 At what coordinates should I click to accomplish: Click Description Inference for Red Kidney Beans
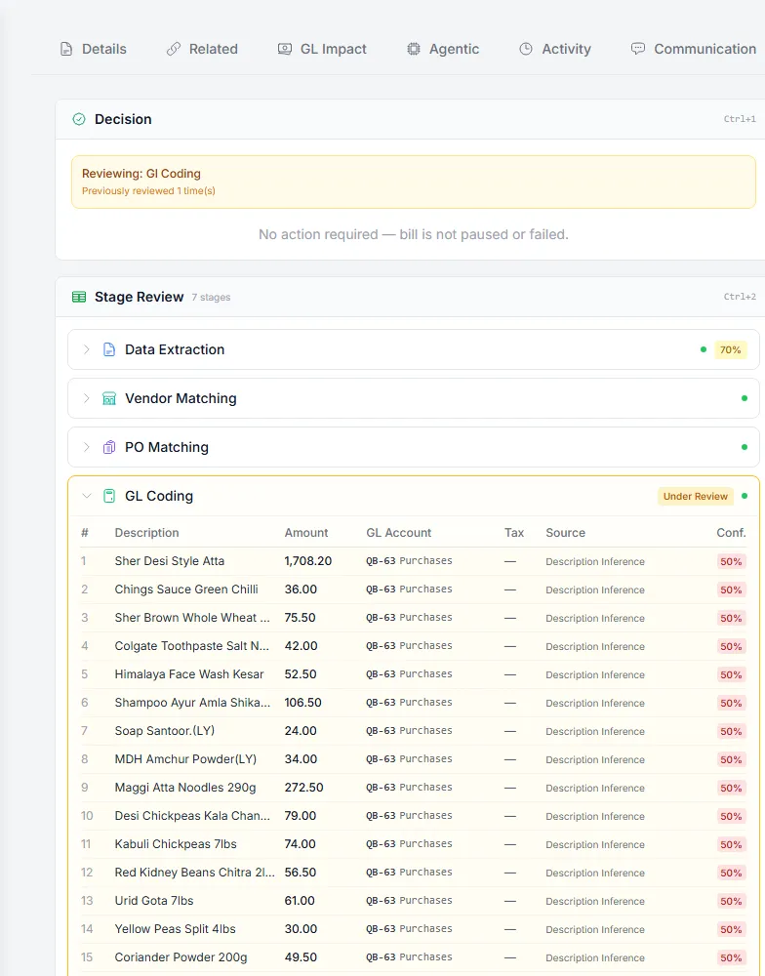tap(595, 873)
